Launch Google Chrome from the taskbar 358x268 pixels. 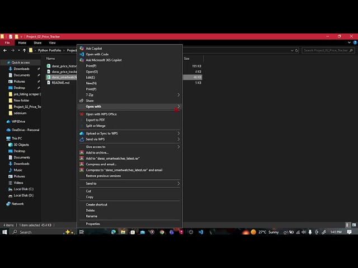[162, 232]
